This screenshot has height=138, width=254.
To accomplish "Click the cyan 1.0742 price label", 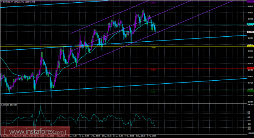I will pyautogui.click(x=251, y=24).
